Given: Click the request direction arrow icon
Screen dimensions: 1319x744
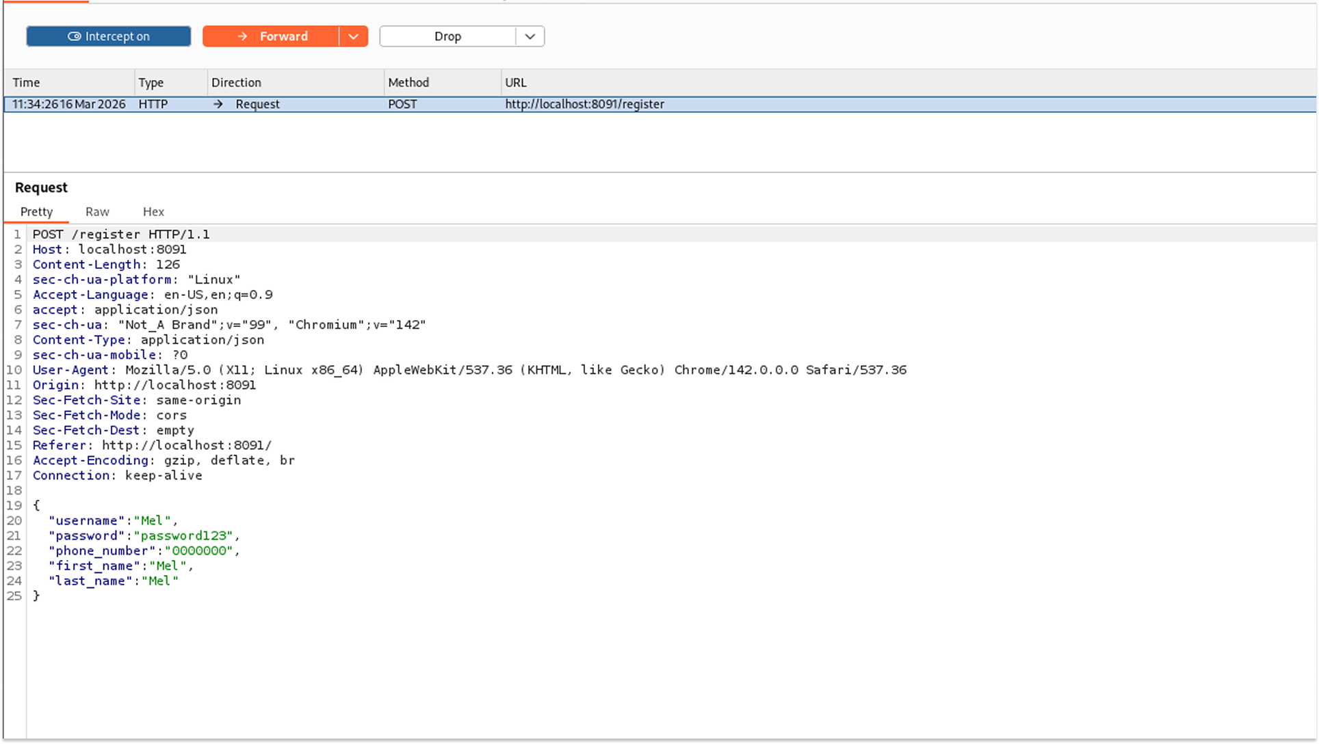Looking at the screenshot, I should tap(218, 104).
